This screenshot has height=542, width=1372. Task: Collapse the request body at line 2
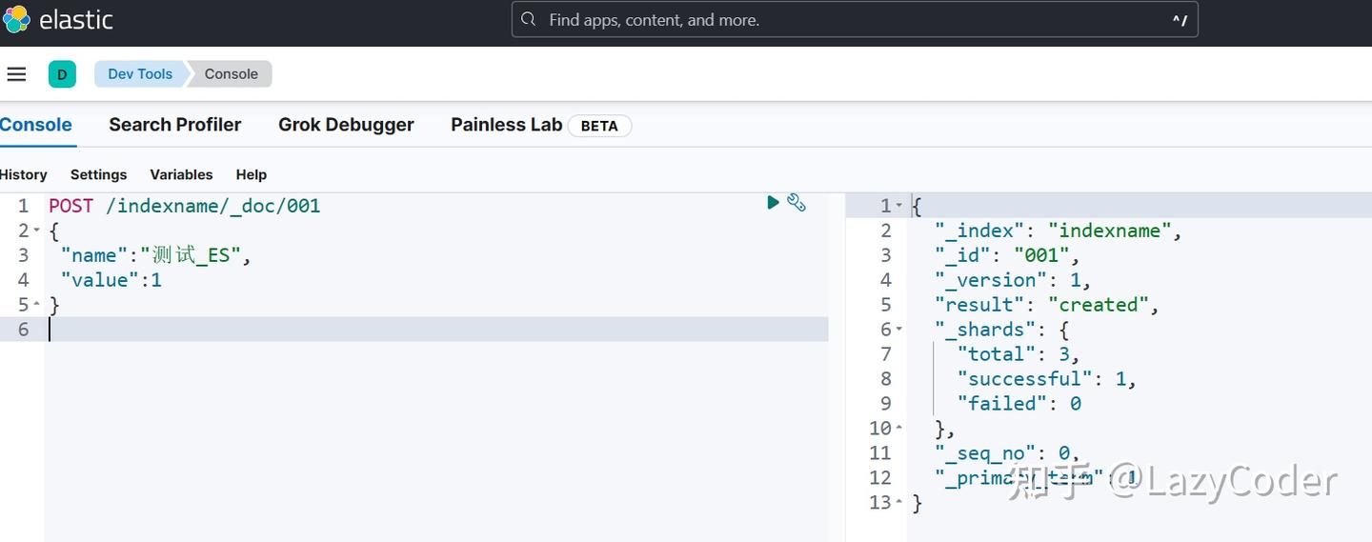(36, 231)
